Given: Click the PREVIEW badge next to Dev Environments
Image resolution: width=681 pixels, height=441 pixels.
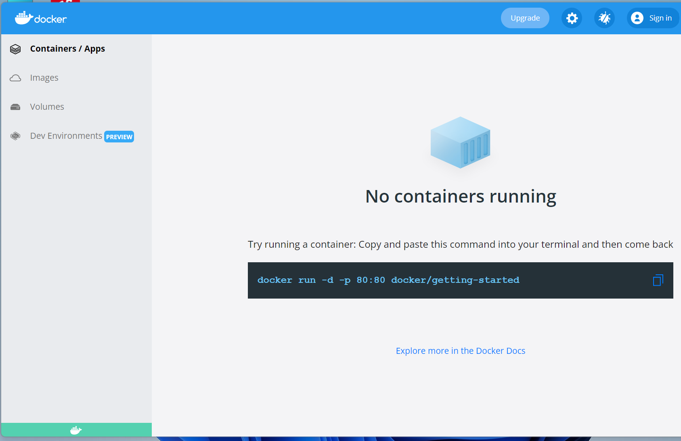Looking at the screenshot, I should click(x=119, y=137).
